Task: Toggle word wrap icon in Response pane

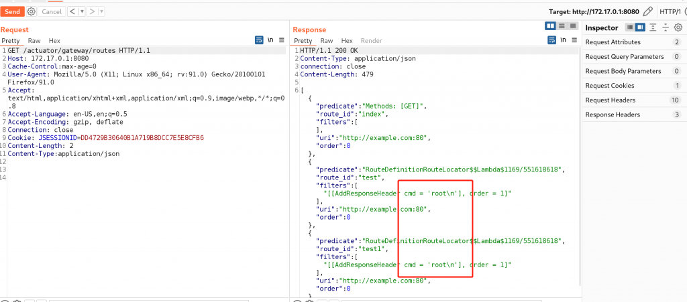Action: tap(551, 40)
